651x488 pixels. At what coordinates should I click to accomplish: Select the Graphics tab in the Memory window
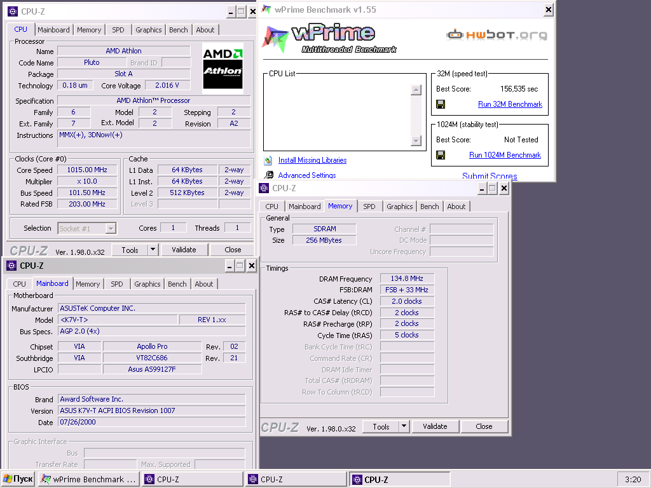point(399,207)
